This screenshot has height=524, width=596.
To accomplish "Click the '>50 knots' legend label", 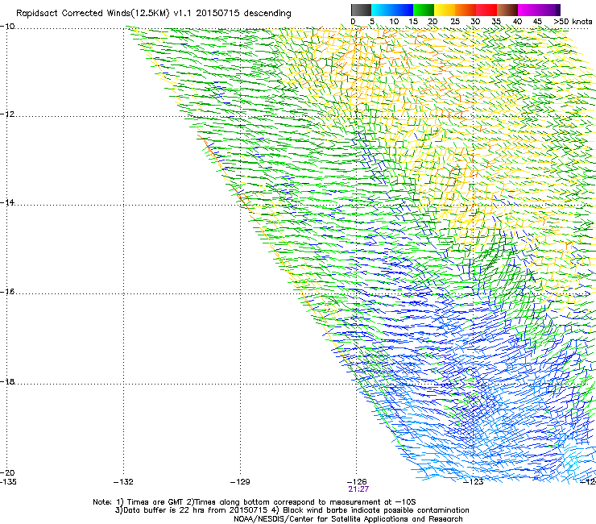I will pos(573,22).
